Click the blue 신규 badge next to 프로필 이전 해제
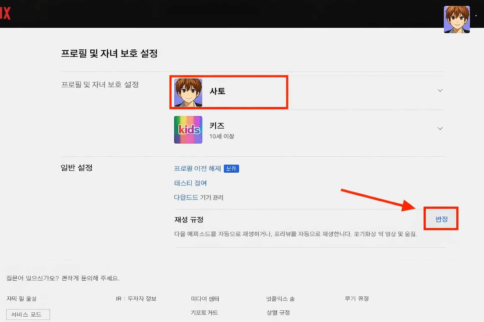Image resolution: width=484 pixels, height=322 pixels. click(231, 169)
